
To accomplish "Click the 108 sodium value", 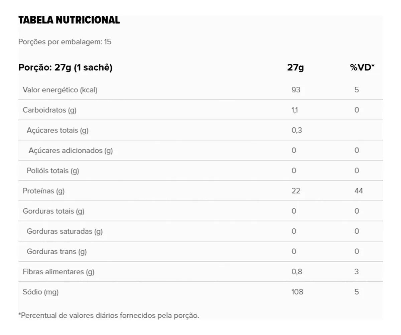I will point(297,292).
